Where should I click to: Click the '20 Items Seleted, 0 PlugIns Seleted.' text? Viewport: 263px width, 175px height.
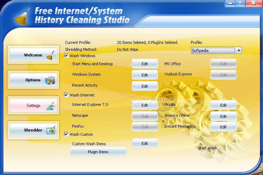coord(147,42)
